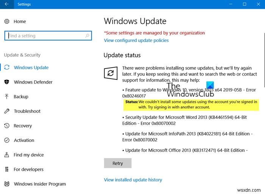265x194 pixels.
Task: Click the Feature update version 1803 error text
Action: 189,93
